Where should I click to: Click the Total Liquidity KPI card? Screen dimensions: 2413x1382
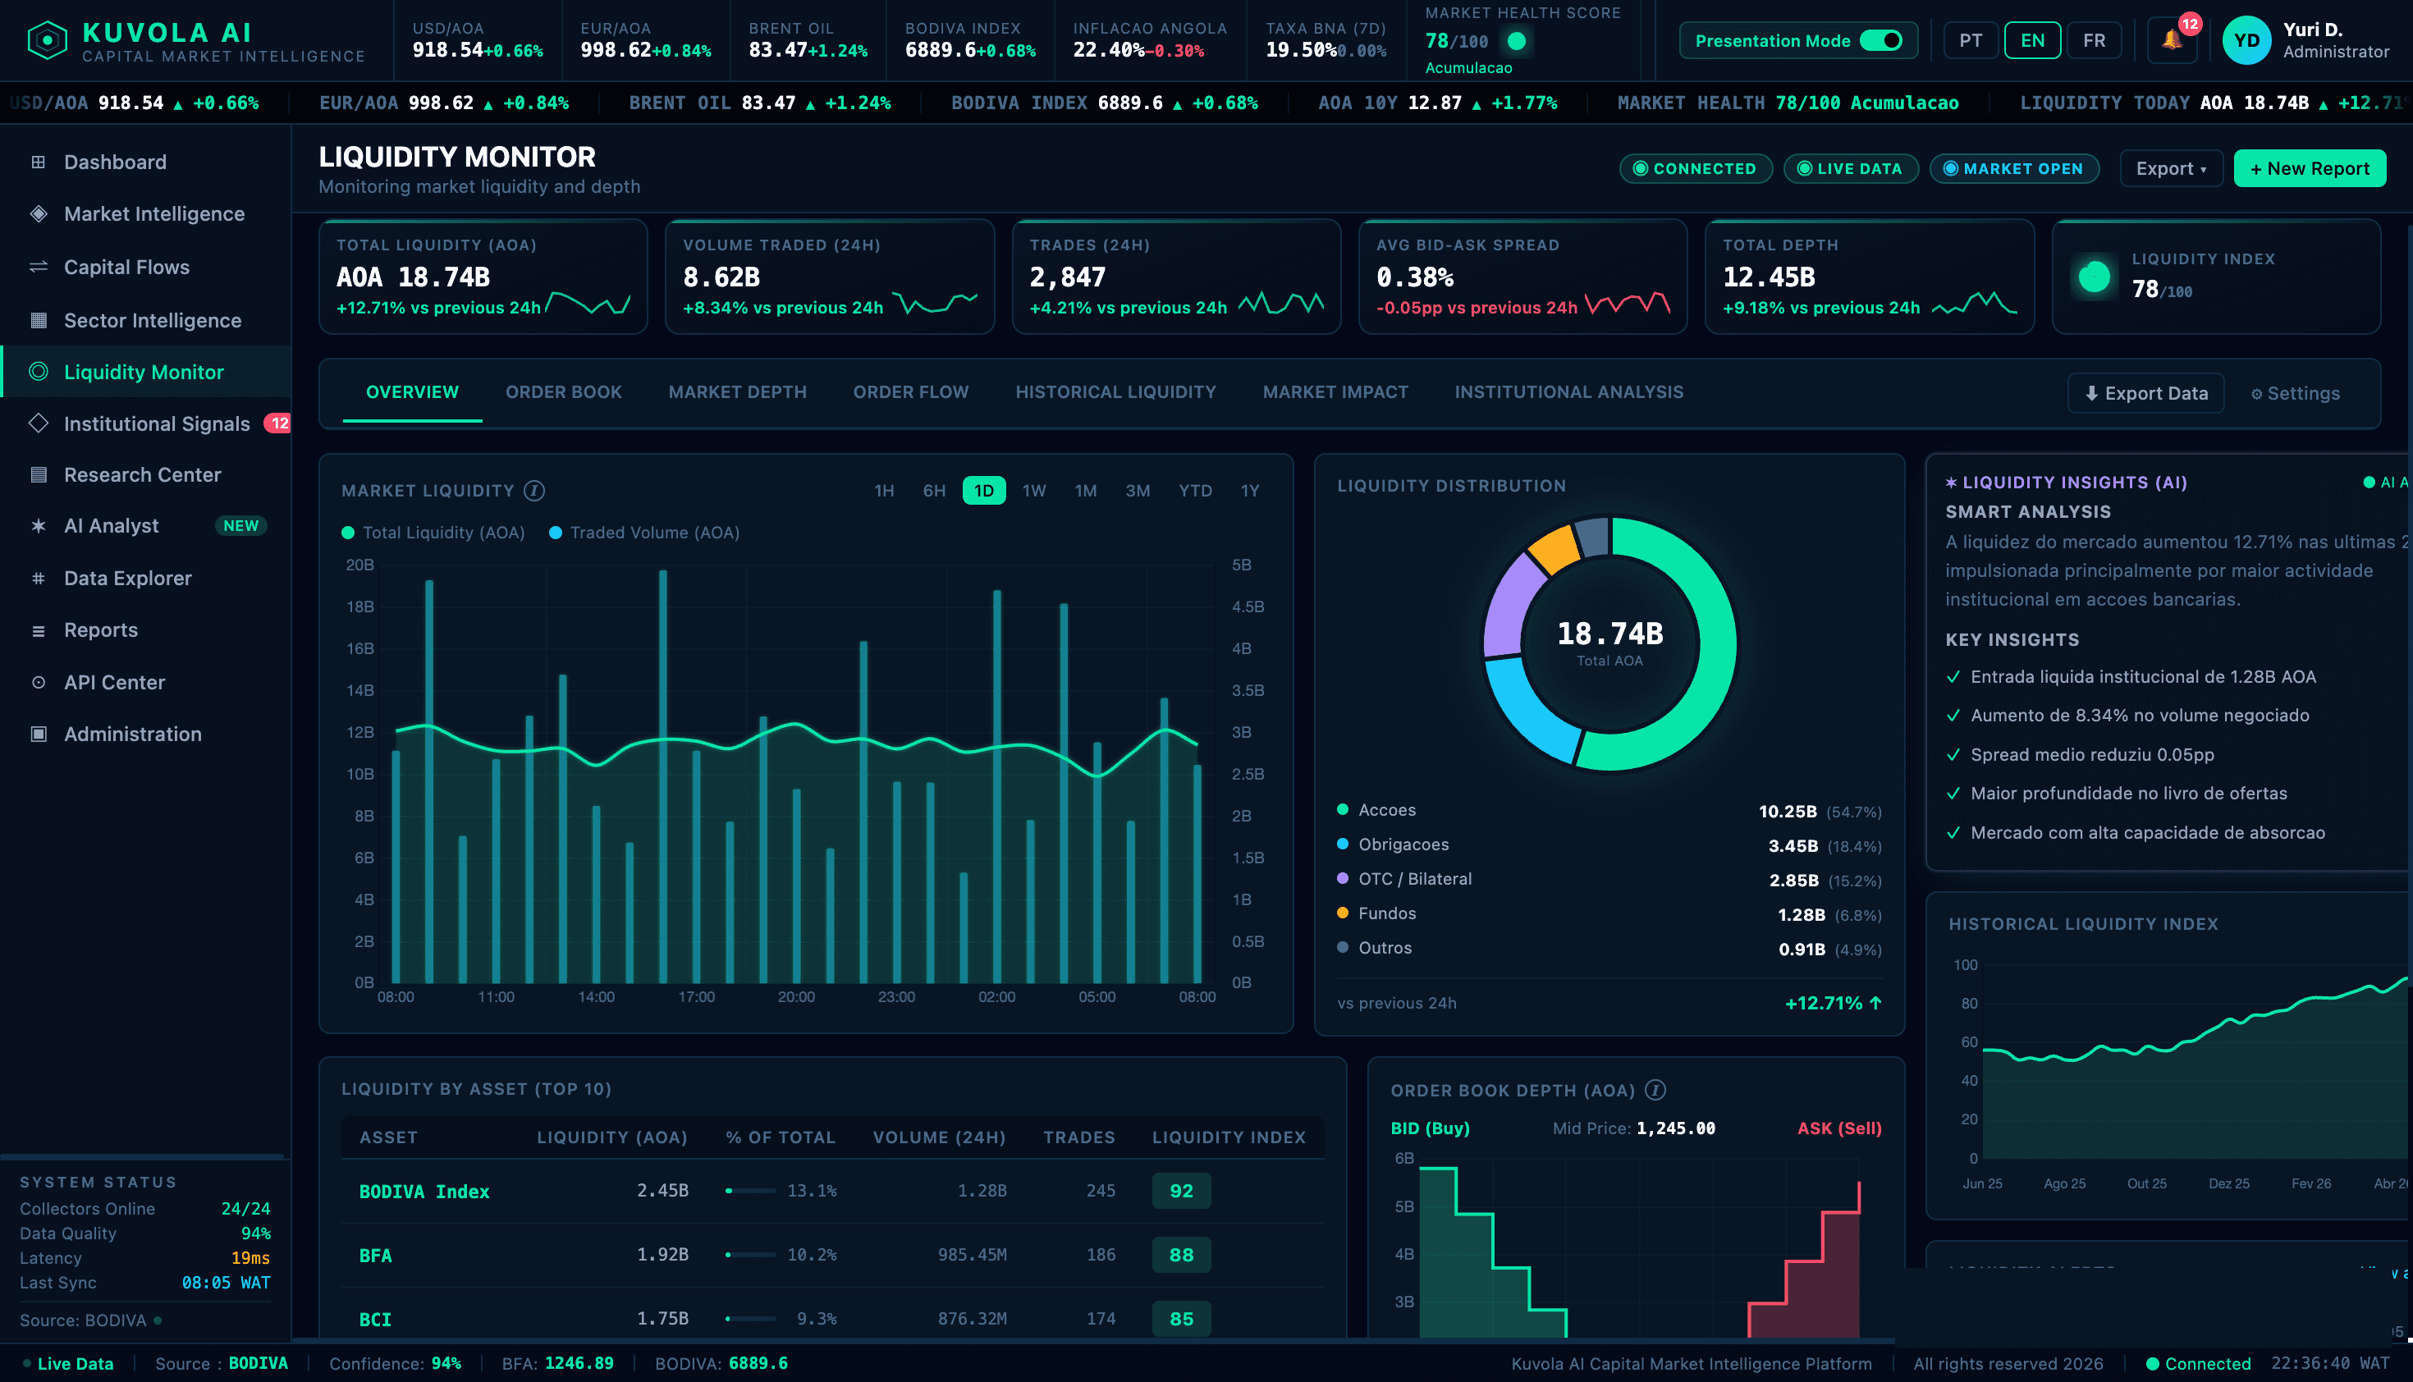click(483, 277)
